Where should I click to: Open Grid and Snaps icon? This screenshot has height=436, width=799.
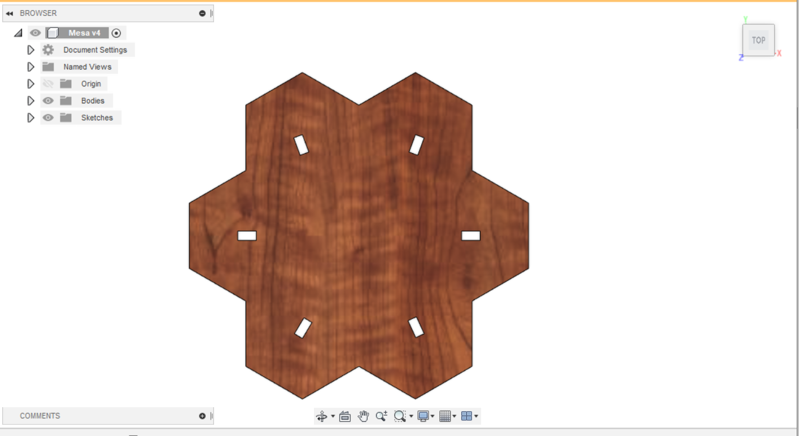pos(445,416)
